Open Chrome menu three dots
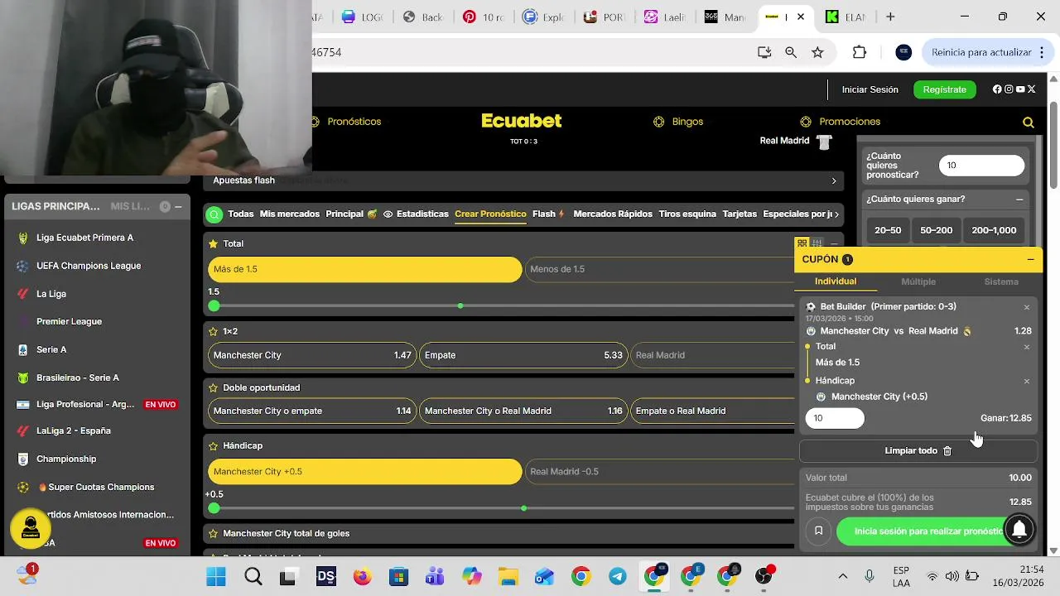 click(x=1041, y=52)
